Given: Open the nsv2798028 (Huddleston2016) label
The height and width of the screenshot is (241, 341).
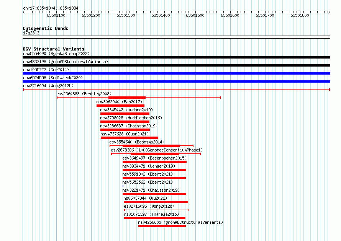Looking at the screenshot, I should click(131, 118).
